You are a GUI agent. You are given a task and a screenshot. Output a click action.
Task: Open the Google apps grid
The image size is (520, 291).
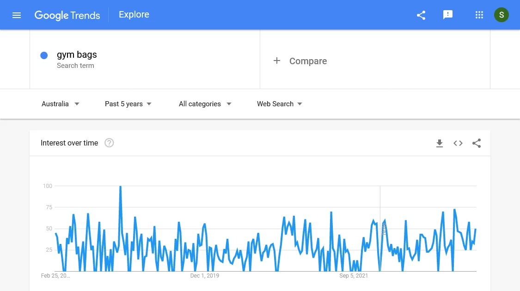pyautogui.click(x=479, y=15)
